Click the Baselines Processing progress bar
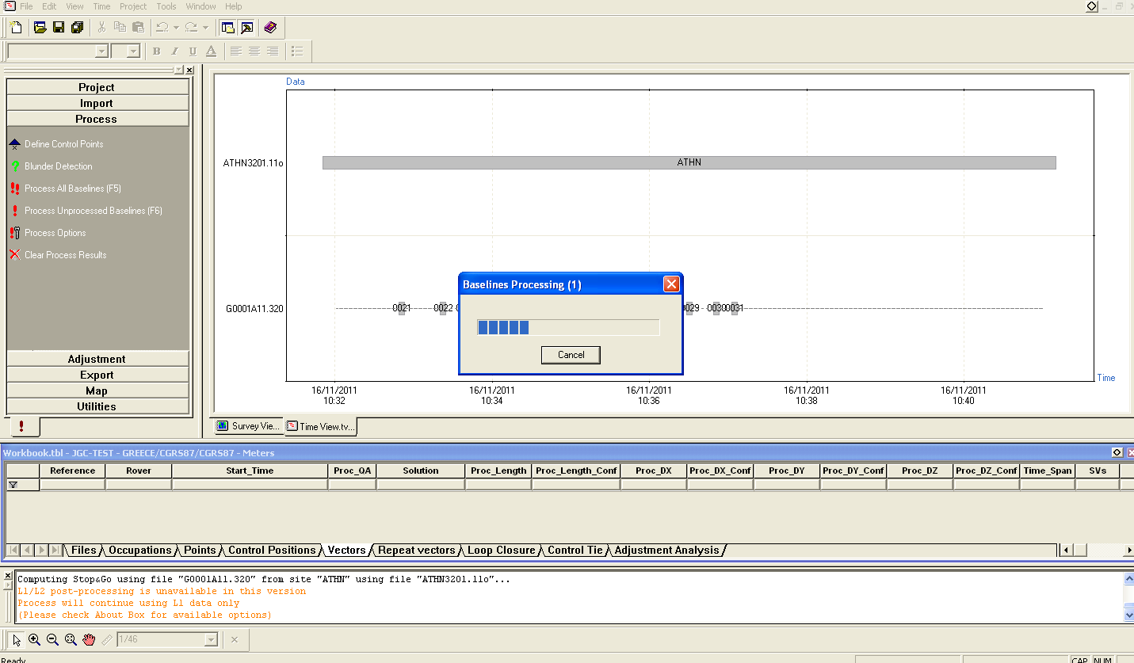 click(568, 327)
